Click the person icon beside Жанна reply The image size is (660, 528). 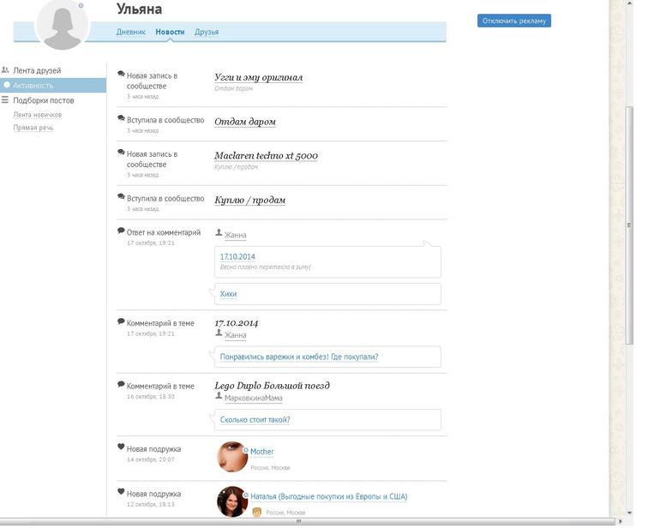point(219,233)
